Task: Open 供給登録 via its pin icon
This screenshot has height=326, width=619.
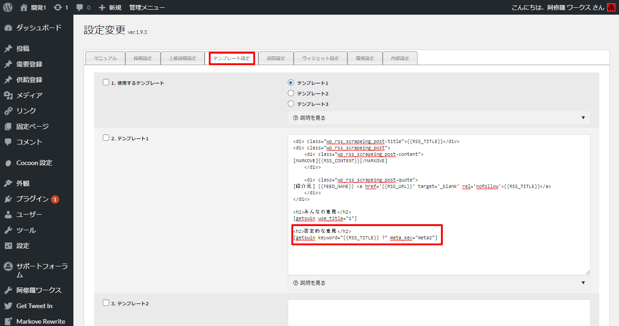Action: pos(8,80)
